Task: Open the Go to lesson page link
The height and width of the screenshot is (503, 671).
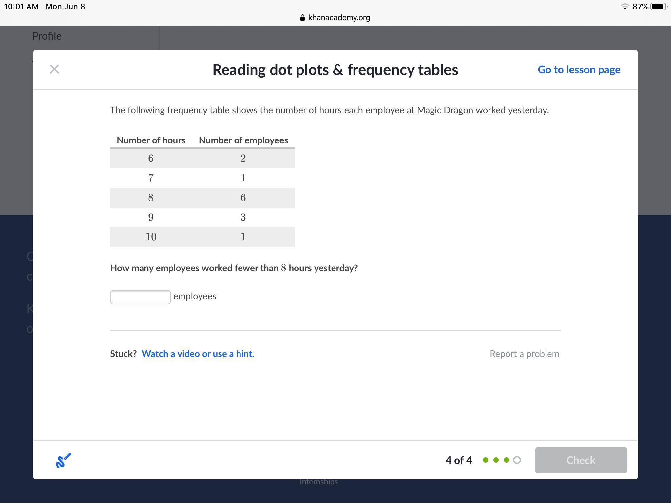Action: click(x=579, y=70)
